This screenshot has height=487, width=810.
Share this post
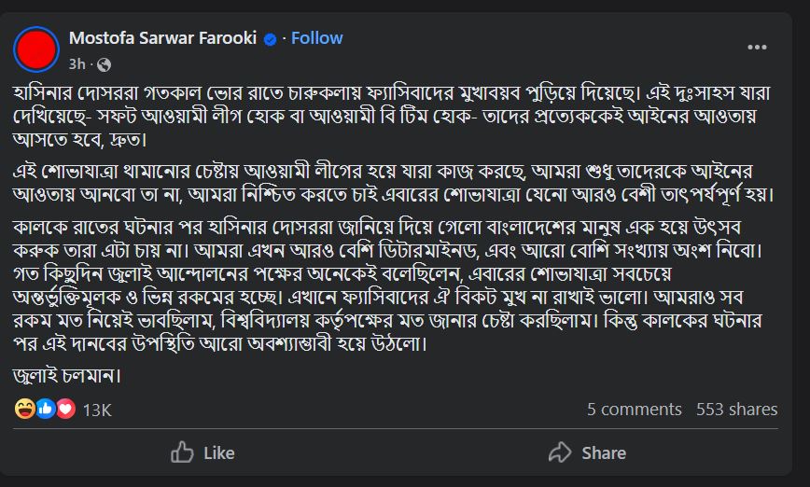587,452
